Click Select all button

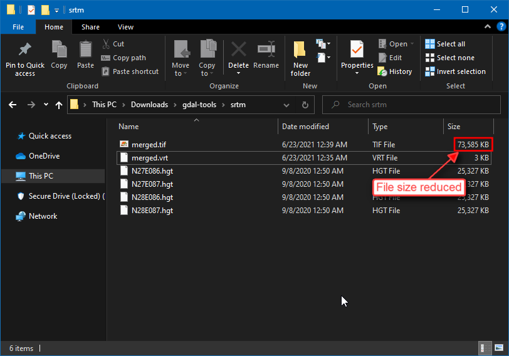click(x=445, y=44)
